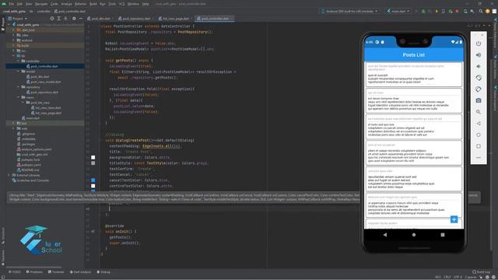Image resolution: width=498 pixels, height=280 pixels.
Task: Select post_controller.dart in the project tree
Action: [x=44, y=66]
